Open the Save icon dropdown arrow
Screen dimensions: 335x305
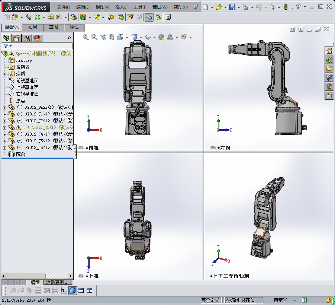coord(238,7)
